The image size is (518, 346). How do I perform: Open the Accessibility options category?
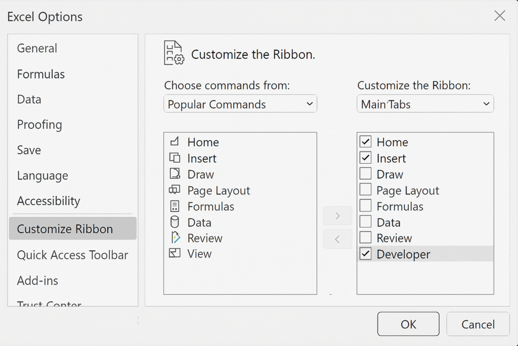[49, 201]
